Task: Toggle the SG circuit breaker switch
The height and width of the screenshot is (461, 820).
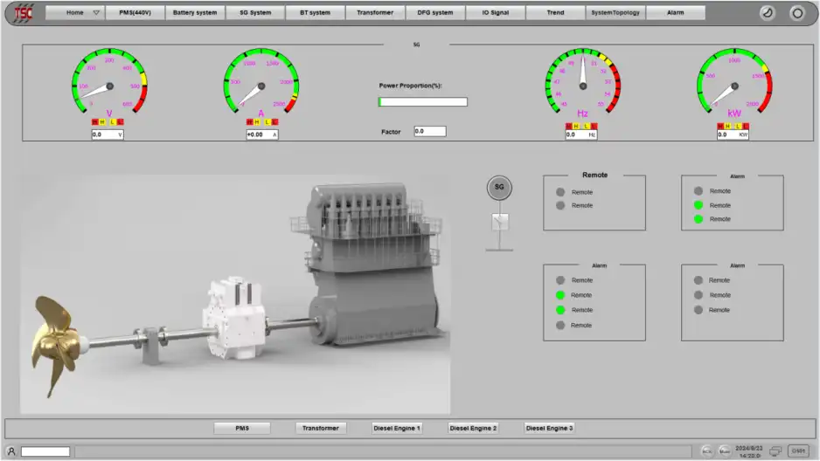Action: click(499, 222)
